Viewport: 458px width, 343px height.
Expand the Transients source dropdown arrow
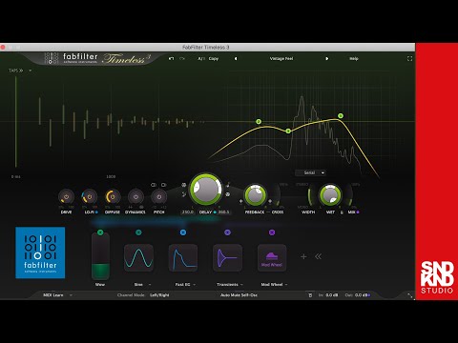pos(241,285)
